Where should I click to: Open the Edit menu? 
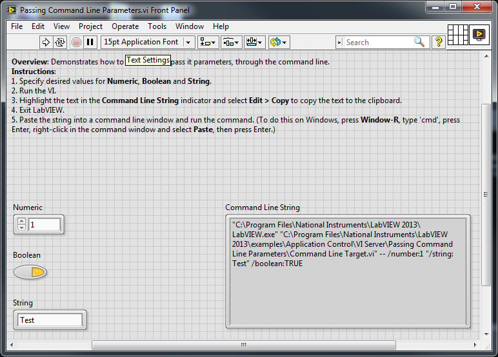coord(38,26)
